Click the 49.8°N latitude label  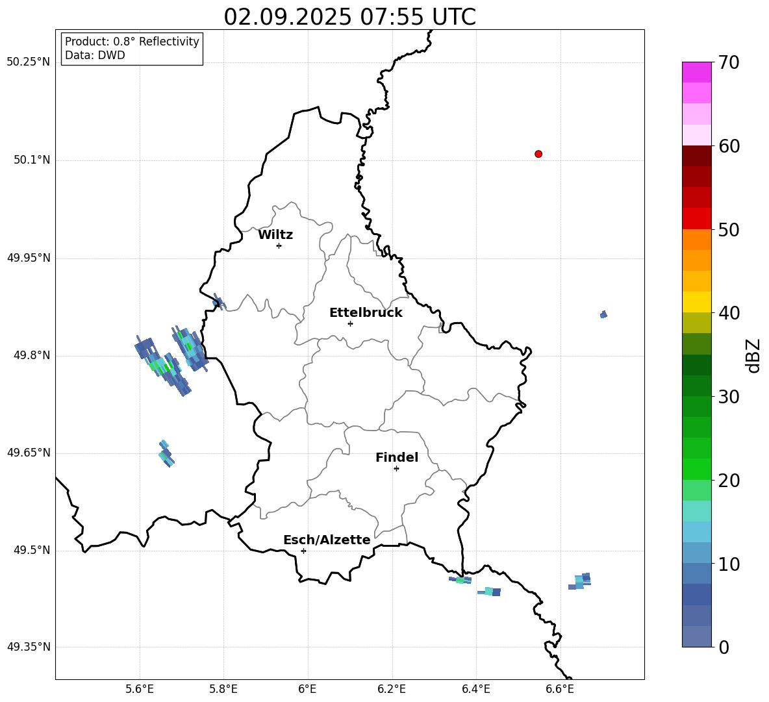coord(32,355)
